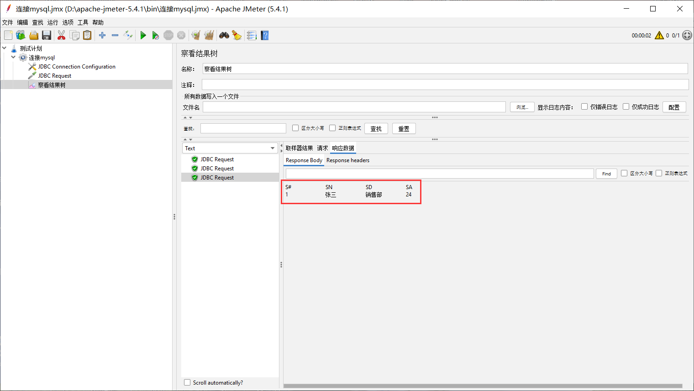694x391 pixels.
Task: Click the 文件名 input field
Action: [x=354, y=107]
